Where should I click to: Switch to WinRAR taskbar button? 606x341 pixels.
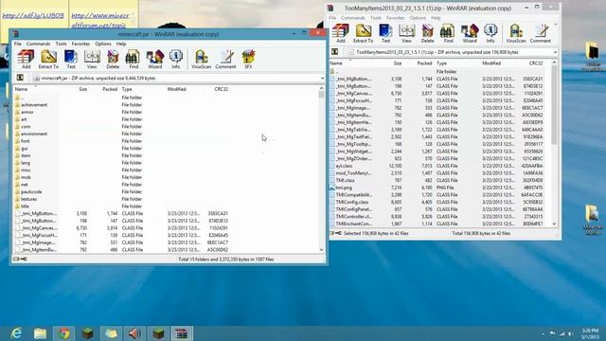point(182,332)
